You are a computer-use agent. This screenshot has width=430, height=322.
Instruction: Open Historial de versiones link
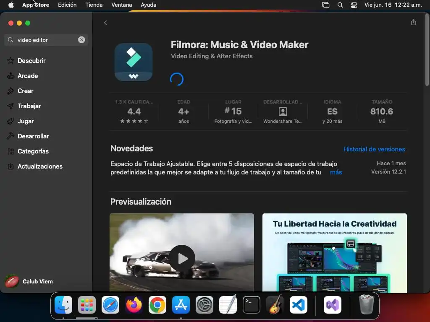374,149
